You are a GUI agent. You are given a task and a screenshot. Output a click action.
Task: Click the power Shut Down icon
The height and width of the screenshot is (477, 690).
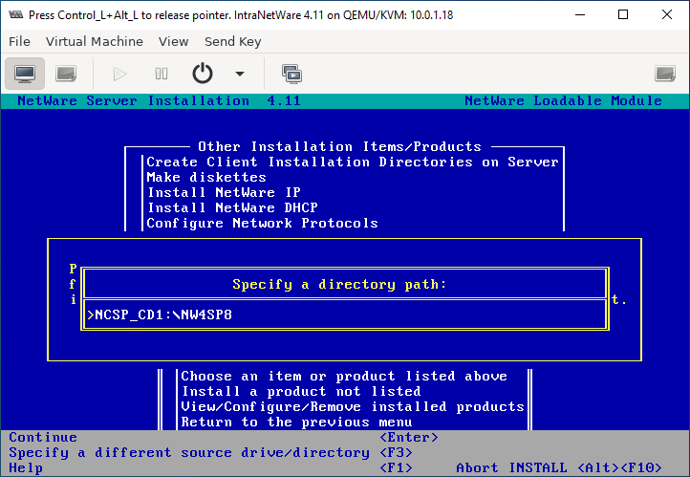click(203, 74)
